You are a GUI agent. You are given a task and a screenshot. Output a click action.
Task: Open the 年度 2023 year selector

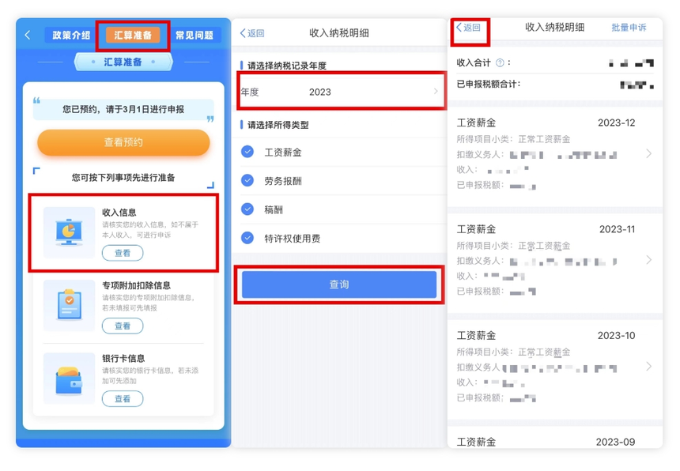(341, 92)
